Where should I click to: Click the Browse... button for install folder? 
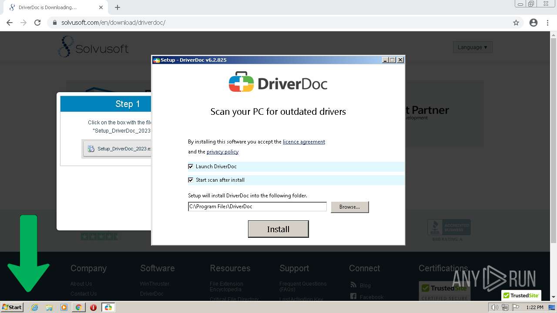click(x=349, y=207)
